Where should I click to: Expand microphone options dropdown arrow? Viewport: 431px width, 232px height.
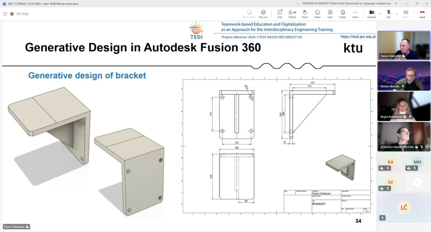[x=397, y=13]
